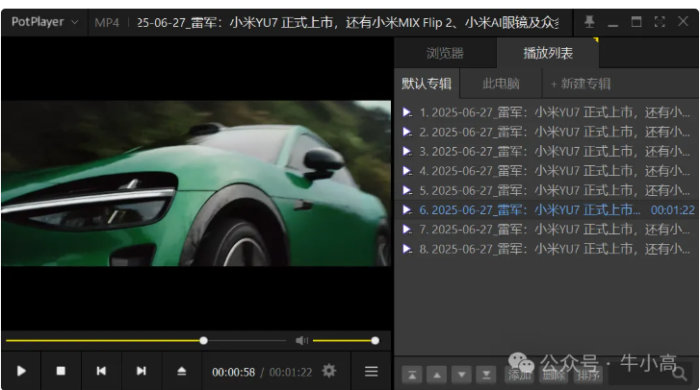This screenshot has height=390, width=700.
Task: Click the 添加 add button
Action: pos(520,375)
